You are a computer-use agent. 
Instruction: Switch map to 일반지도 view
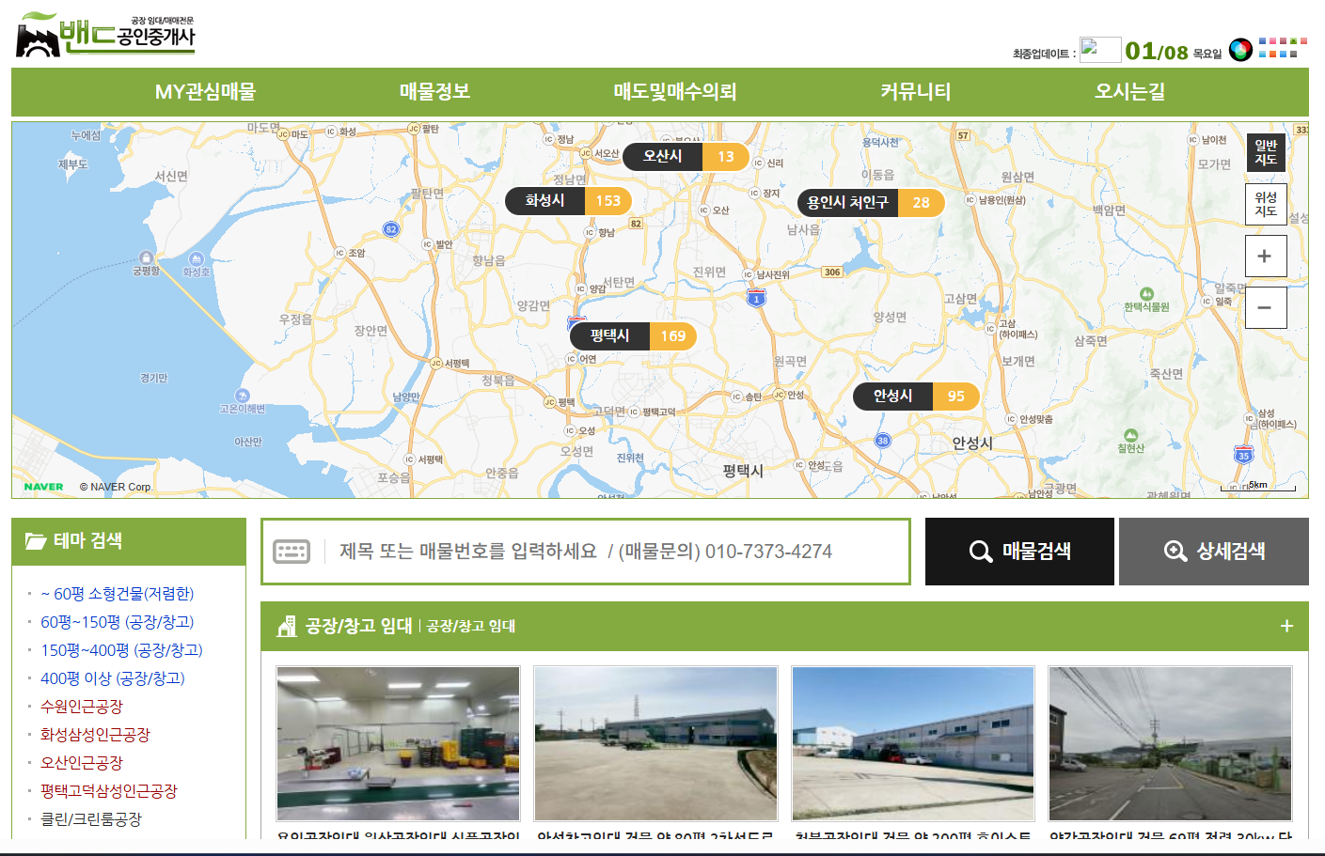pos(1265,152)
